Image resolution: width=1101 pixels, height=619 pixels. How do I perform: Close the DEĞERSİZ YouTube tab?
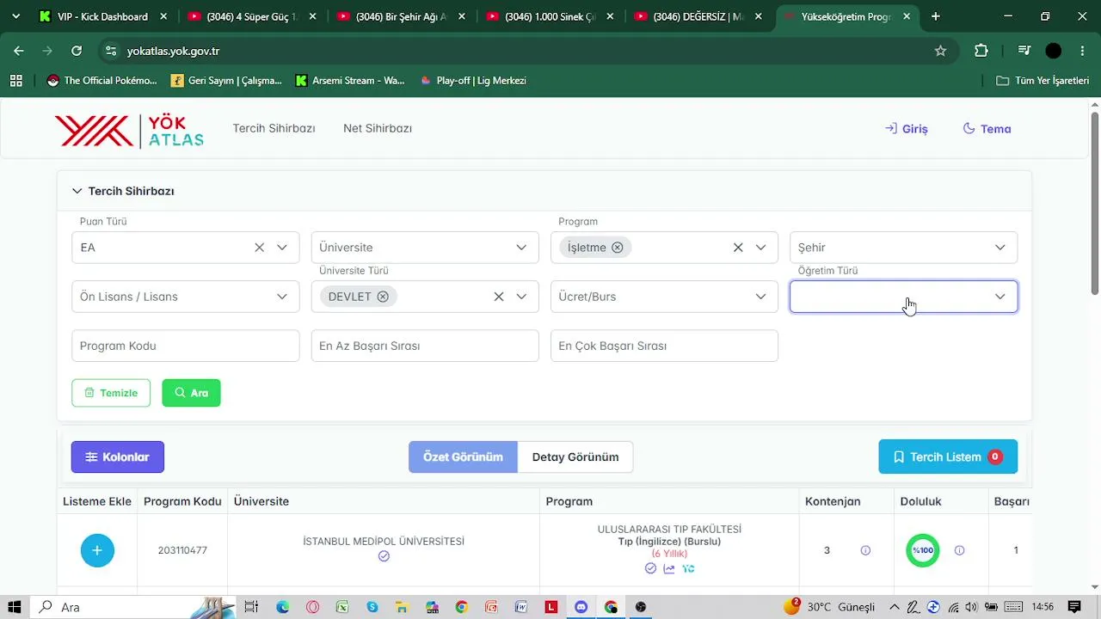pos(758,16)
